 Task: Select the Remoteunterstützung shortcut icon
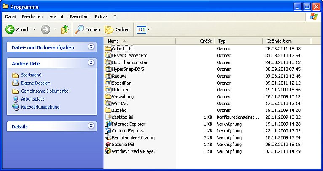pos(108,137)
